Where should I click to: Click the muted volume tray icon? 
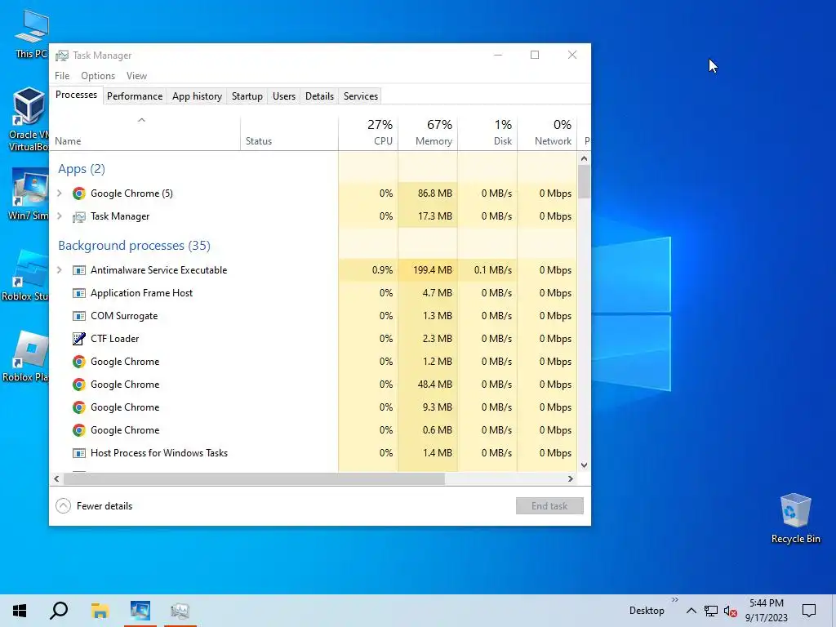click(731, 611)
